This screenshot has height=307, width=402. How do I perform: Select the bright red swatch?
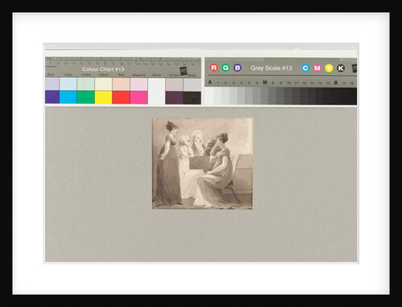click(121, 97)
